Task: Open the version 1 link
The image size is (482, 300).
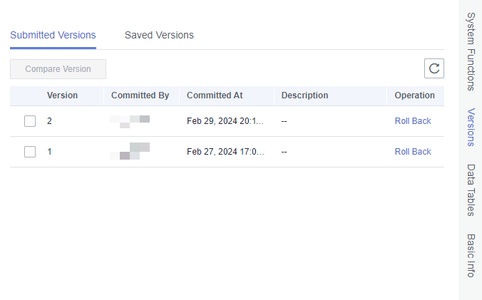Action: click(50, 152)
